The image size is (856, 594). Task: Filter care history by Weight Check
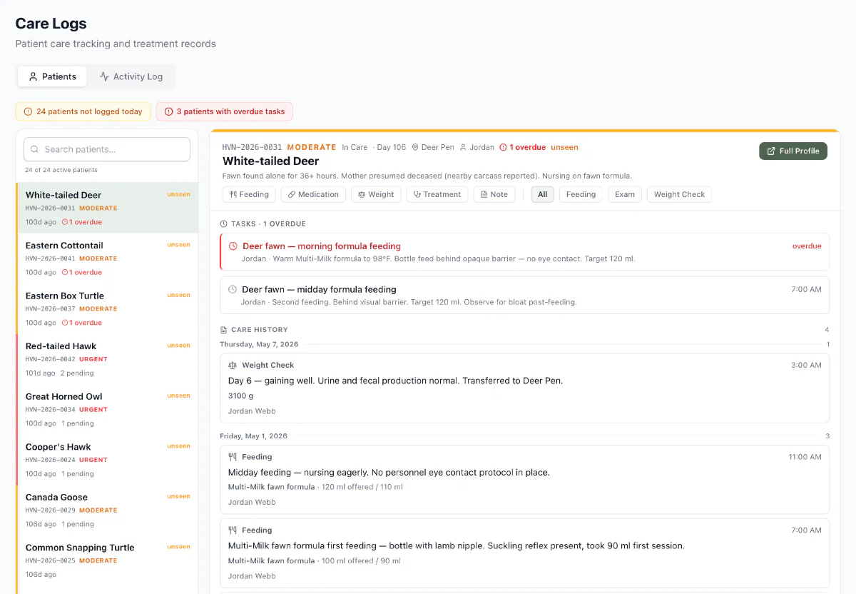point(679,194)
